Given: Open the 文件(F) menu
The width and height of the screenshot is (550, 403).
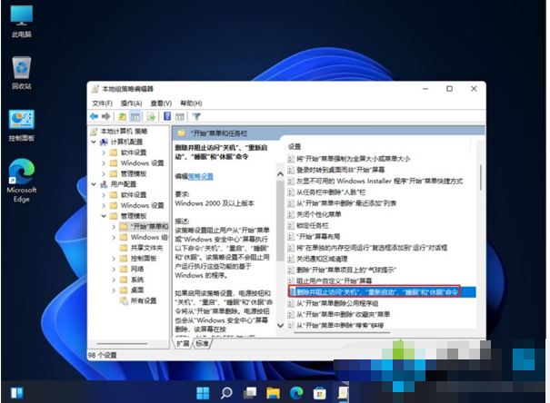Looking at the screenshot, I should [102, 103].
